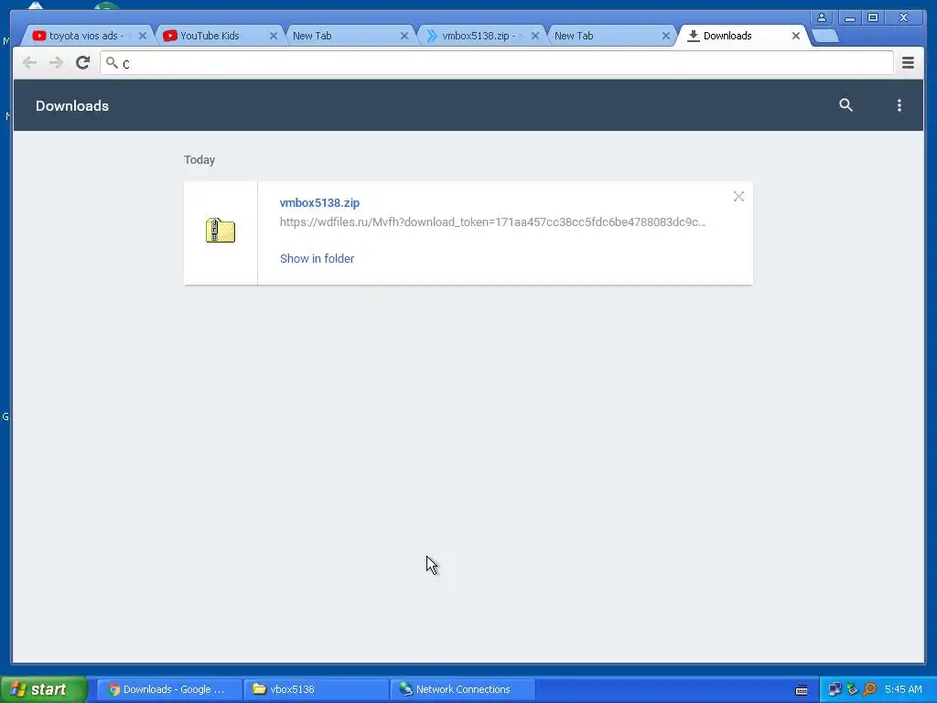Close the toyota vios ads tab
This screenshot has width=937, height=703.
click(142, 36)
